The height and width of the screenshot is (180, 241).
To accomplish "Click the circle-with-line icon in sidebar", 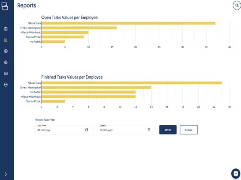I will 6,85.
